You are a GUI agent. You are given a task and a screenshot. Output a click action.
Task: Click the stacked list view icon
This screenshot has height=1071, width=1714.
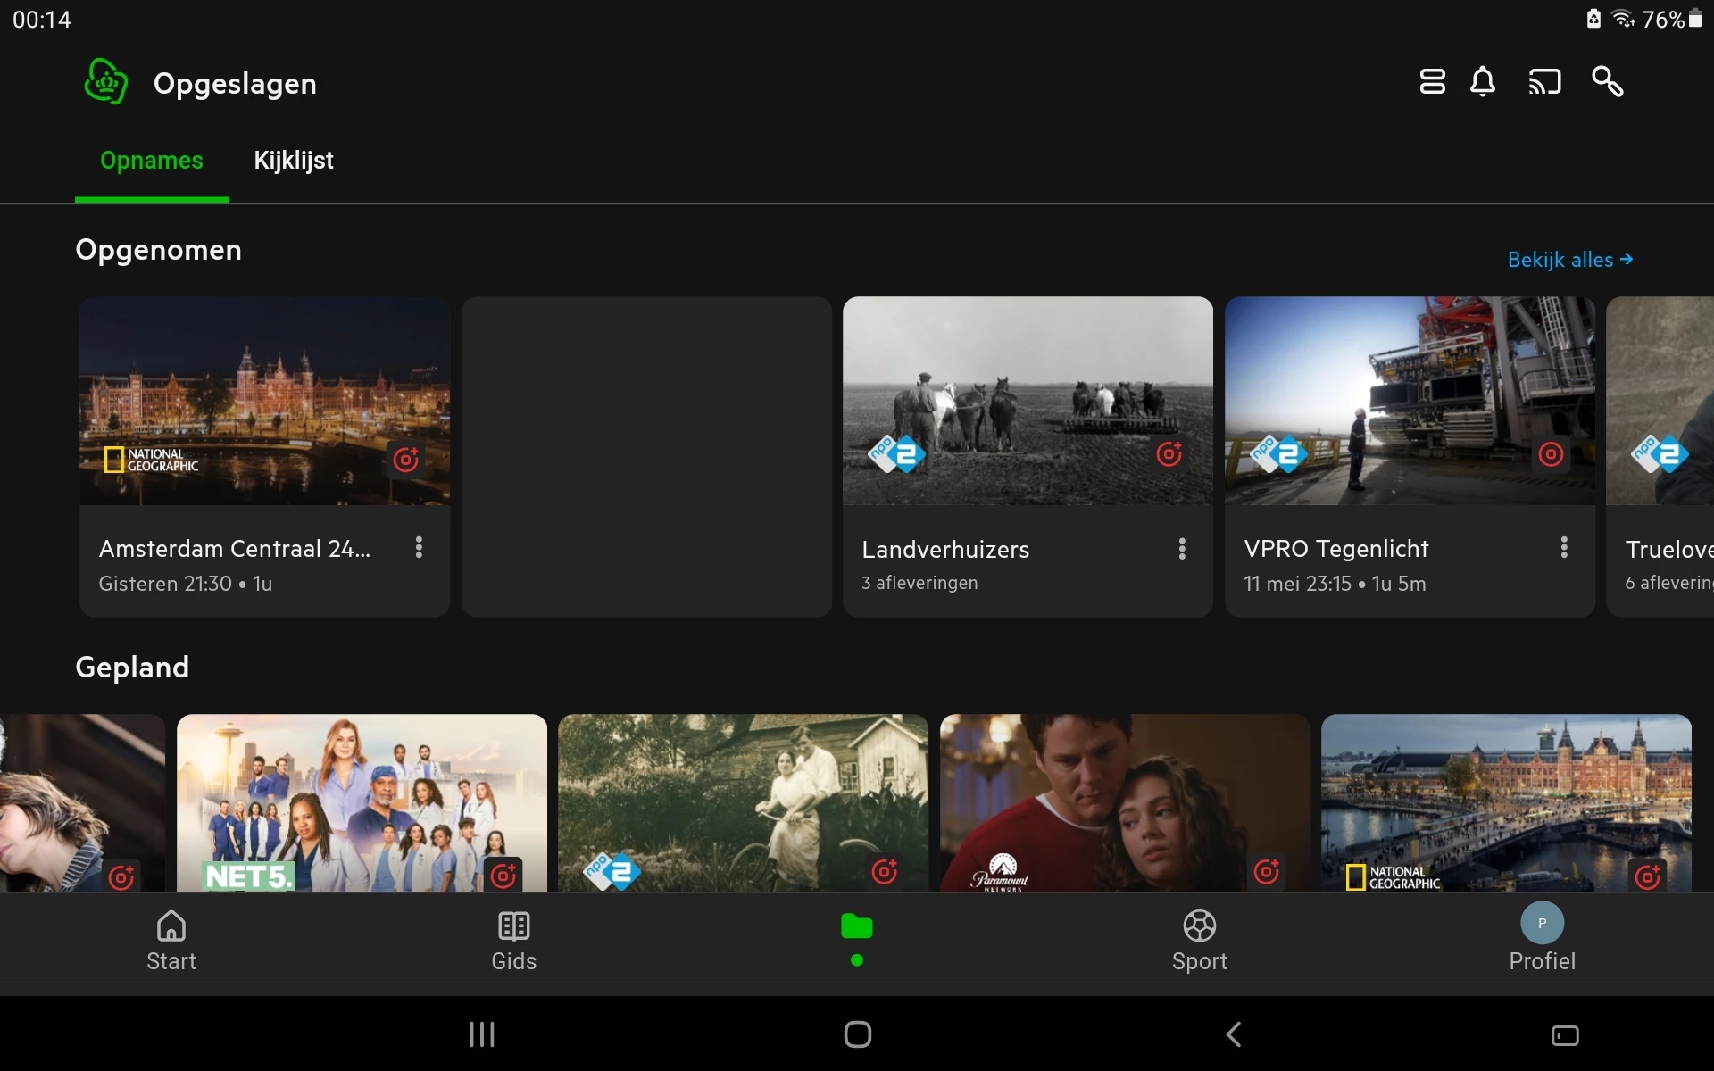1432,81
